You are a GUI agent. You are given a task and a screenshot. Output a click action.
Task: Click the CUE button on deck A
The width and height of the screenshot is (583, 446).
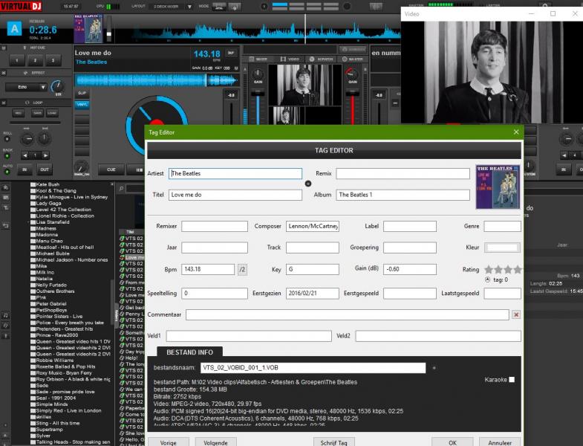pos(111,169)
